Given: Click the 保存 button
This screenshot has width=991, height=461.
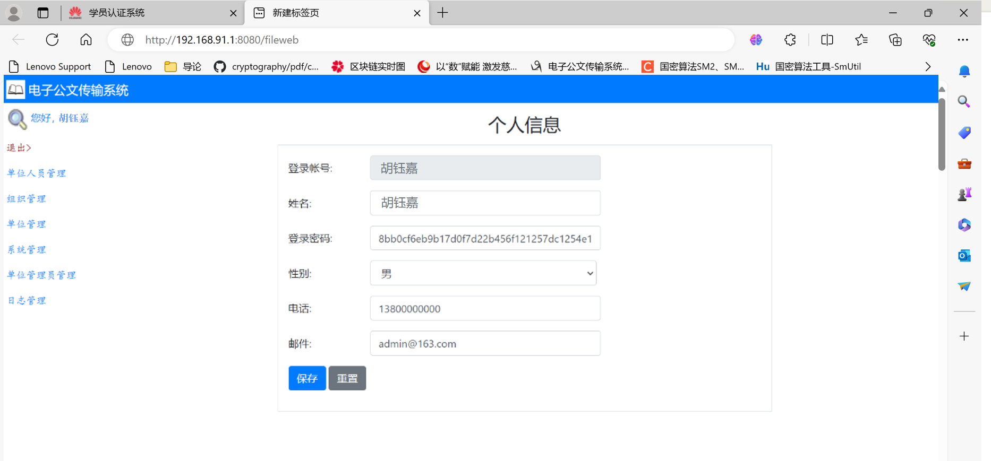Looking at the screenshot, I should (x=307, y=378).
